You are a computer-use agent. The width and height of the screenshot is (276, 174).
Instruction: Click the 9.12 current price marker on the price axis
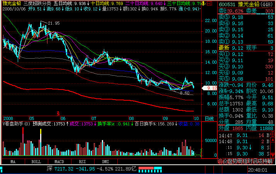pyautogui.click(x=210, y=88)
